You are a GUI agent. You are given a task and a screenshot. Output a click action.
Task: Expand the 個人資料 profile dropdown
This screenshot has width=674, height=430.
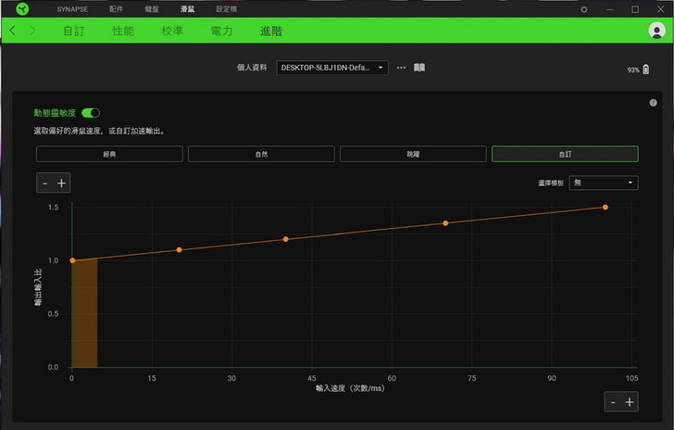(331, 68)
